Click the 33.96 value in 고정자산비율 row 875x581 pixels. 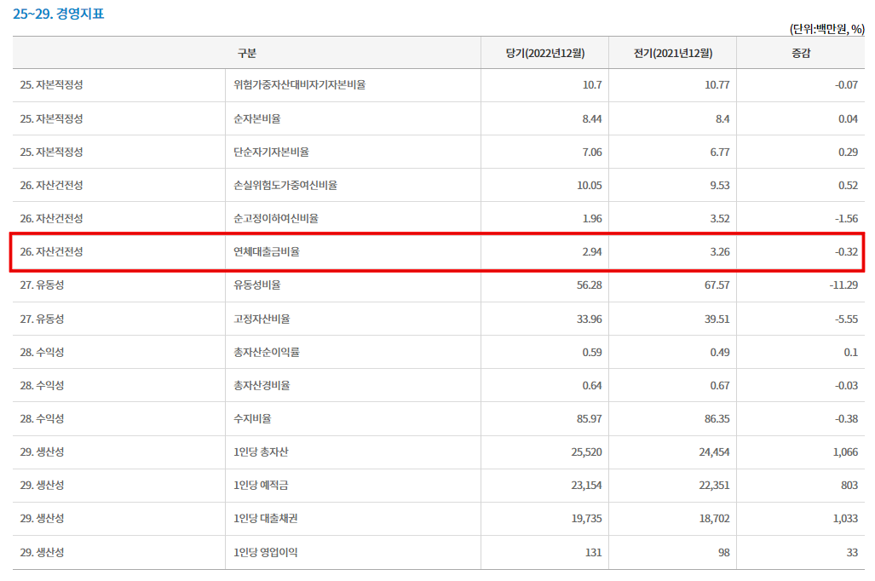pyautogui.click(x=590, y=319)
